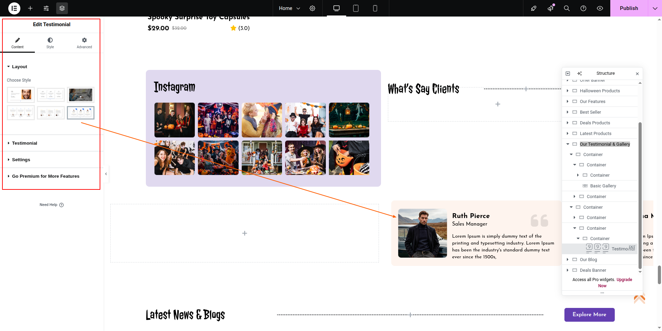The image size is (662, 331).
Task: Choose the first testimonial style thumbnail
Action: 21,95
